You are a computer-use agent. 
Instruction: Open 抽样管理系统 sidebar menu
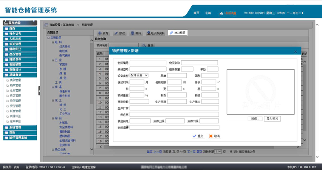pos(20,138)
